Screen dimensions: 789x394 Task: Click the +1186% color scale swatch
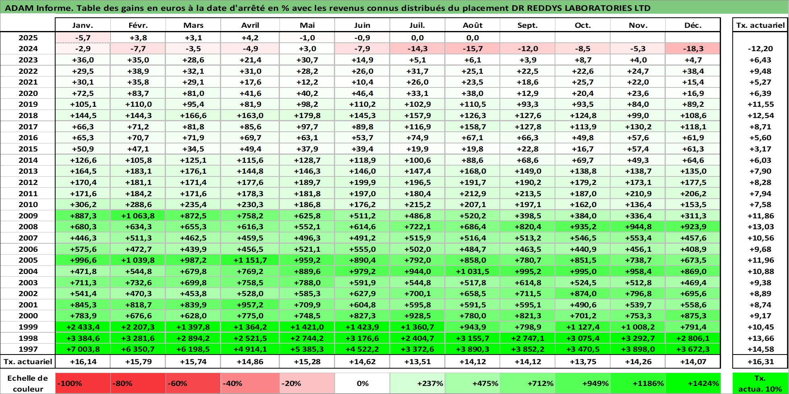click(x=638, y=383)
